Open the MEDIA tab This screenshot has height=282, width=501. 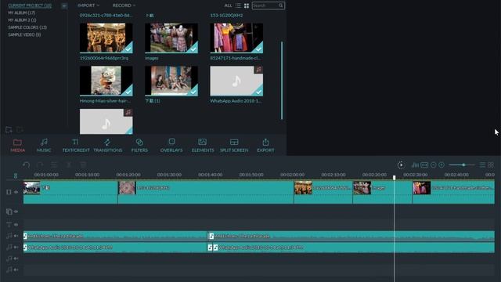tap(17, 146)
